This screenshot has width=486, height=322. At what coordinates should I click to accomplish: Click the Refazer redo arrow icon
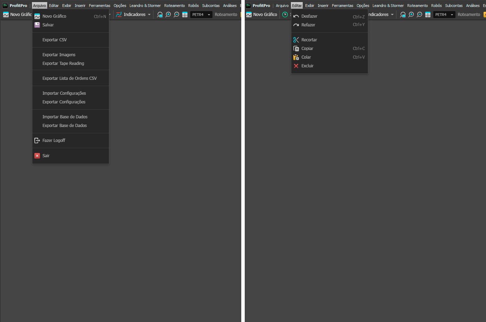296,25
